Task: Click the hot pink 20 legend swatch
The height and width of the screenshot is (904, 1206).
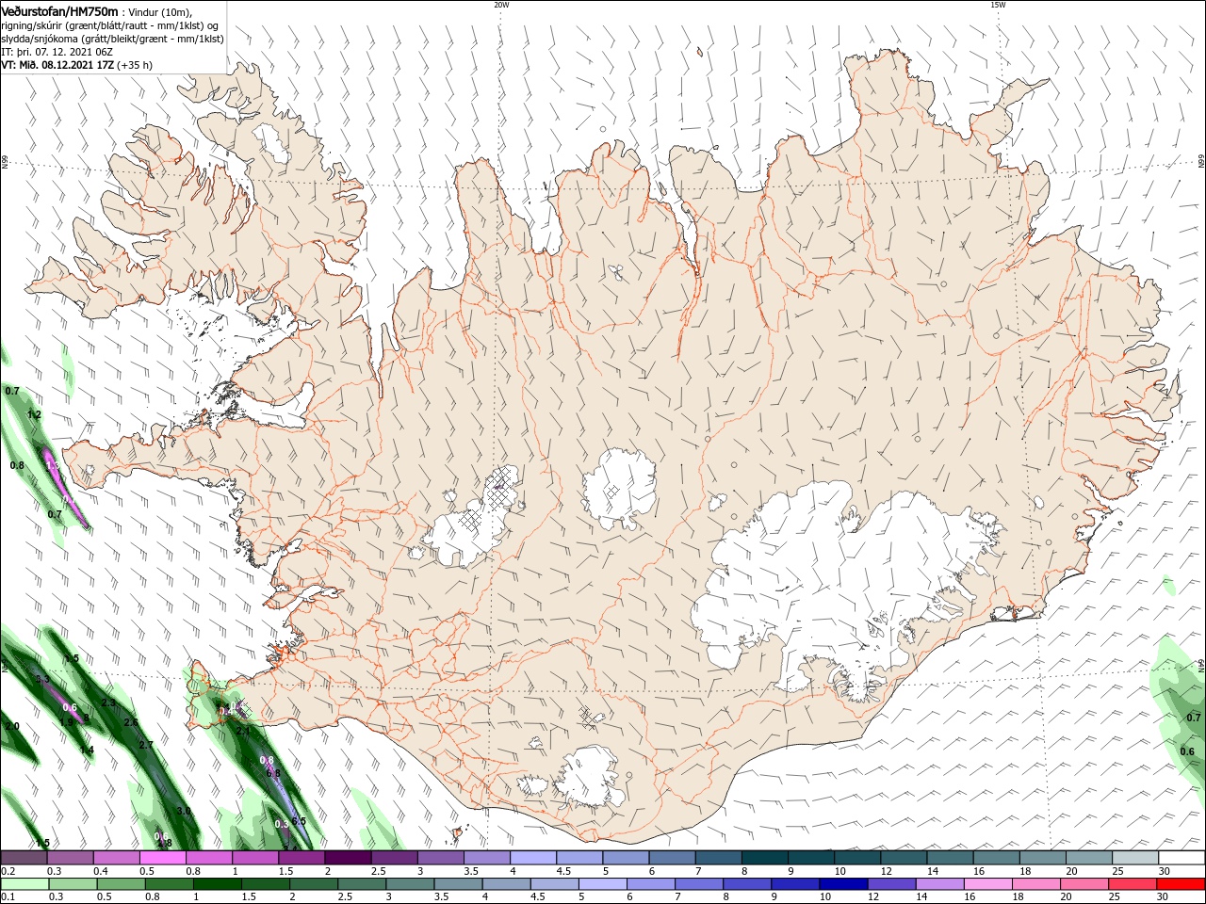Action: [1085, 884]
